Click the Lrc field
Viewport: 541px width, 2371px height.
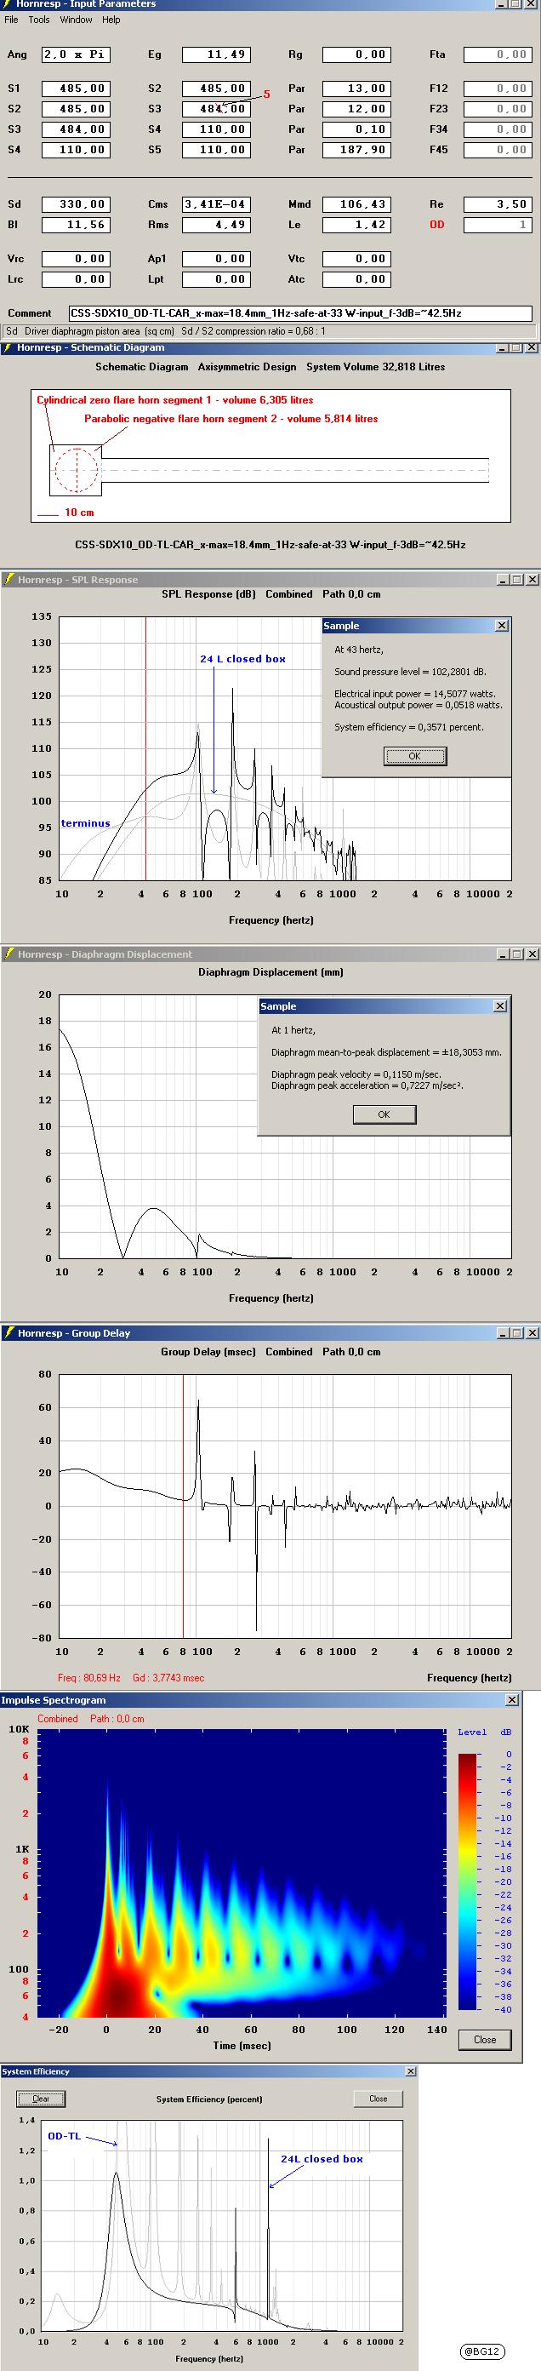(76, 279)
